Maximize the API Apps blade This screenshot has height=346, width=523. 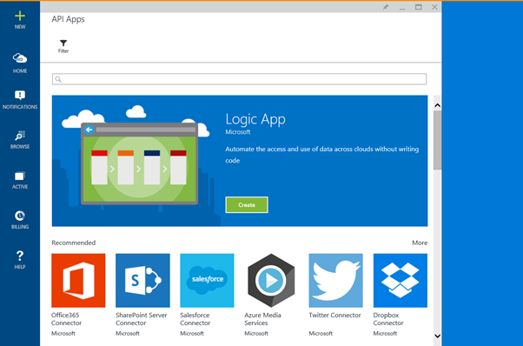tap(418, 7)
